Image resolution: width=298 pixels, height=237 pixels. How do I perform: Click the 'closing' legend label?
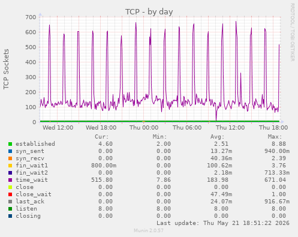pos(28,216)
